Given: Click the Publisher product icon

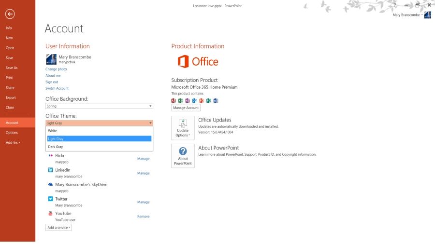Looking at the screenshot, I should point(209,101).
